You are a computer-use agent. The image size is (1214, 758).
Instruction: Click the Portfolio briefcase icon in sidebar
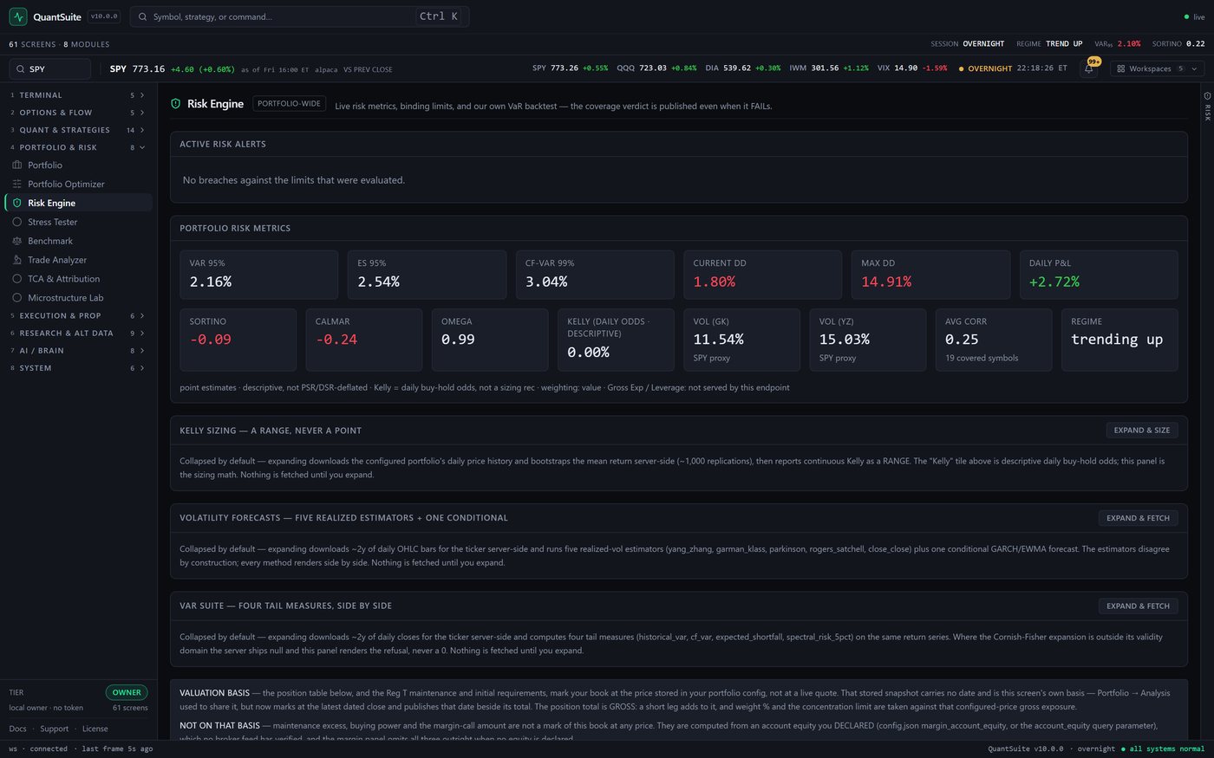[16, 165]
